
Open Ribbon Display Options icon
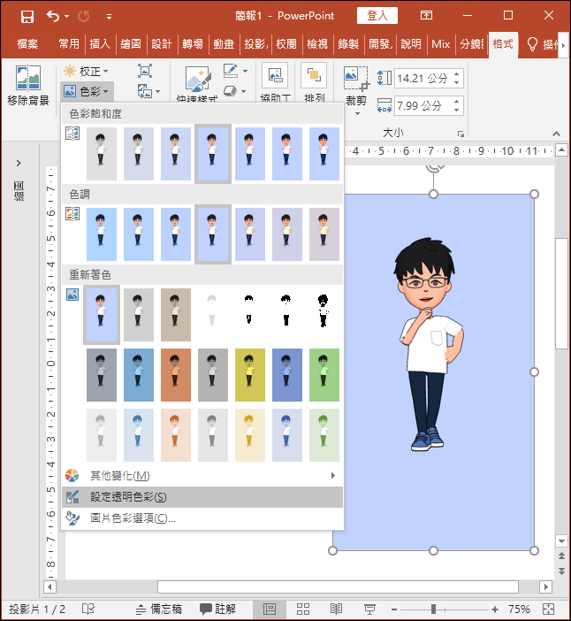(x=426, y=16)
